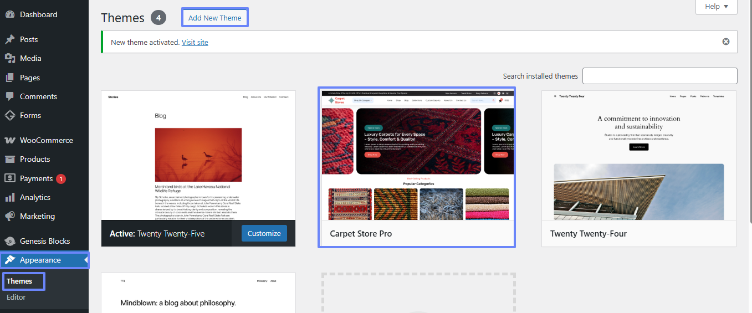Open the Mindblown philosophy blog theme thumbnail
752x313 pixels.
(x=198, y=293)
